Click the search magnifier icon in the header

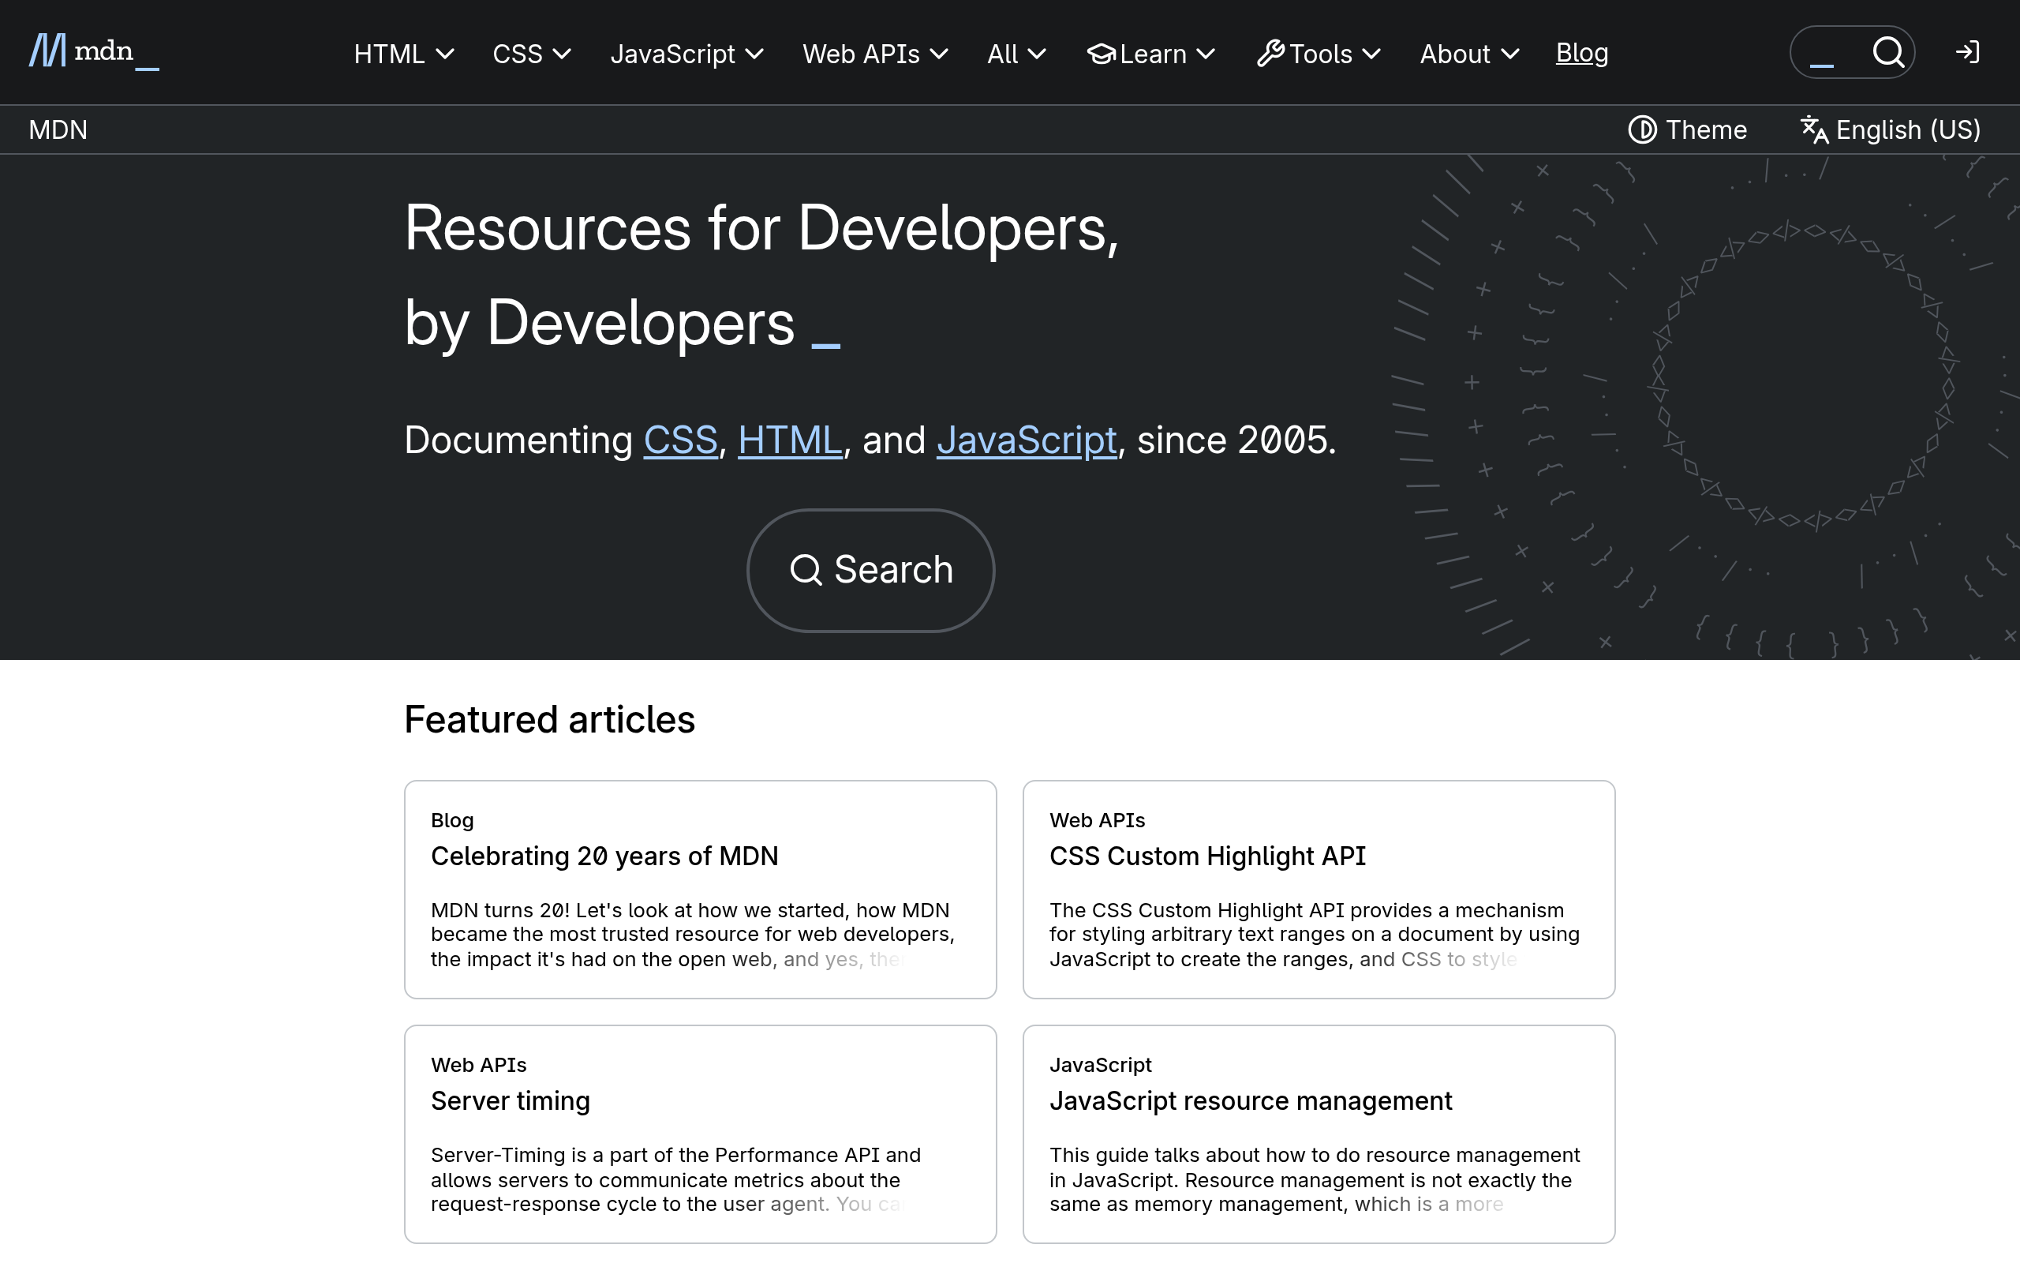coord(1890,52)
